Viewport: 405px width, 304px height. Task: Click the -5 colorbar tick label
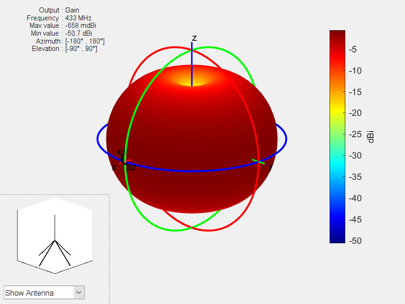(x=353, y=49)
